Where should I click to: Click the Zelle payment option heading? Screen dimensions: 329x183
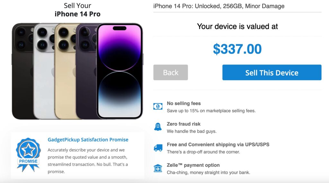pyautogui.click(x=193, y=165)
